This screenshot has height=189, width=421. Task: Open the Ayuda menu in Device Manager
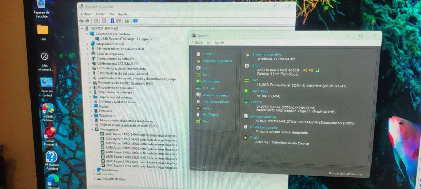tap(123, 14)
